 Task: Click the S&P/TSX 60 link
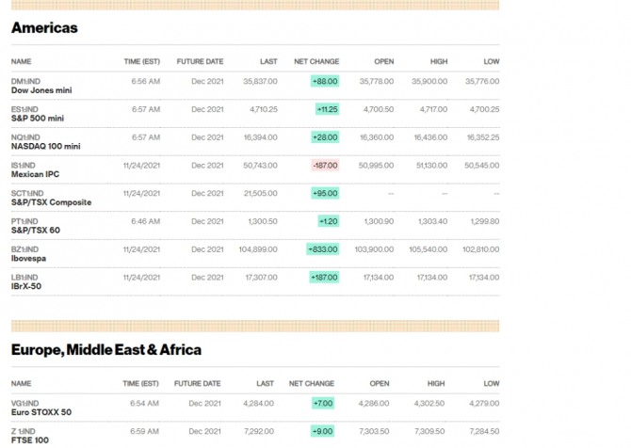pos(35,230)
